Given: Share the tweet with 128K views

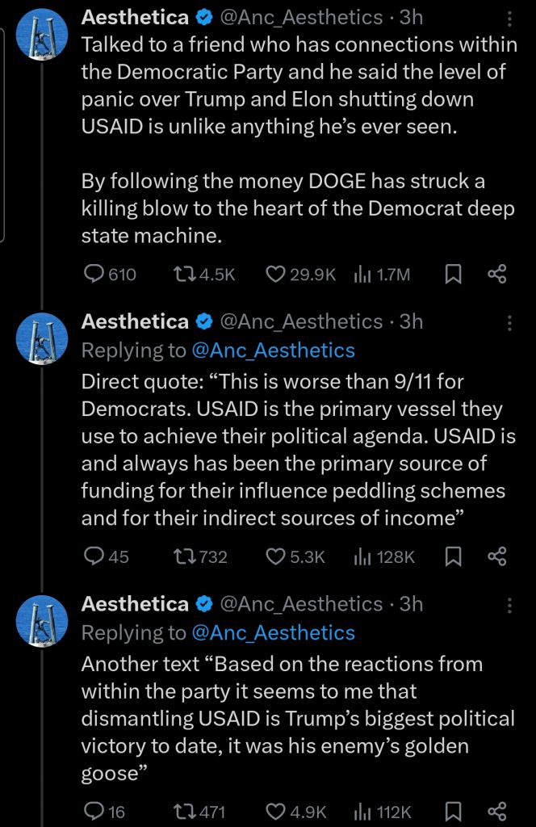Looking at the screenshot, I should (497, 556).
